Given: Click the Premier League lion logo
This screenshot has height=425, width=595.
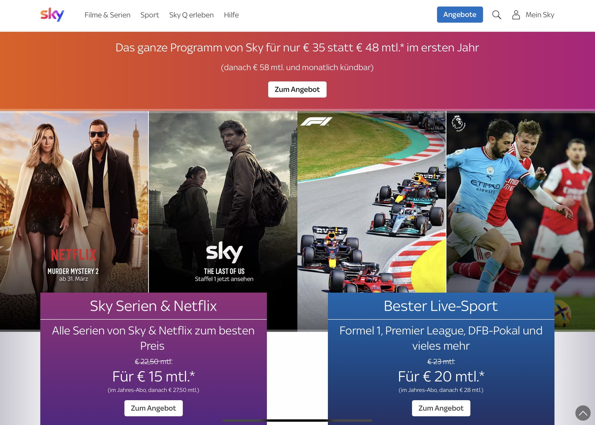Looking at the screenshot, I should click(458, 123).
